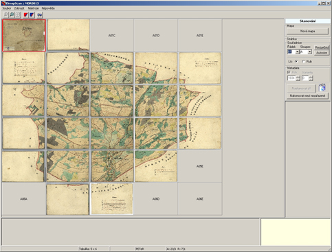
Task: Select empty grid cell A01D
Action: coord(156,36)
